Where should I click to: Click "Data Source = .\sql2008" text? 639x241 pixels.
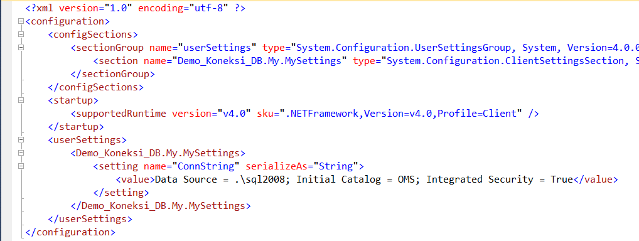click(x=220, y=179)
